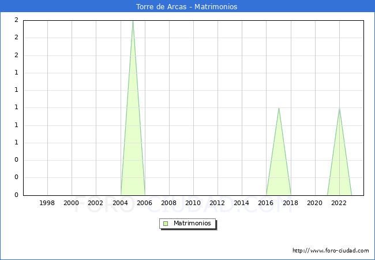The height and width of the screenshot is (260, 375).
Task: Select the 2022 x-axis label
Action: [339, 203]
